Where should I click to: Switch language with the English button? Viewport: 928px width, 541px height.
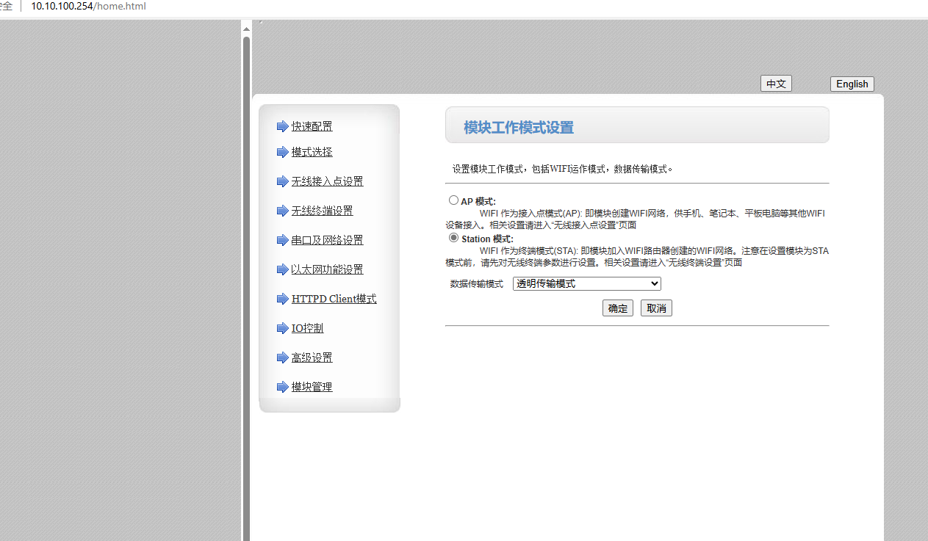click(852, 84)
